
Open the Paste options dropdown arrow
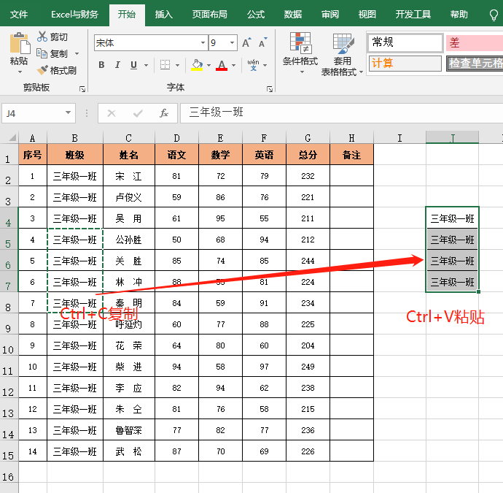pyautogui.click(x=19, y=72)
